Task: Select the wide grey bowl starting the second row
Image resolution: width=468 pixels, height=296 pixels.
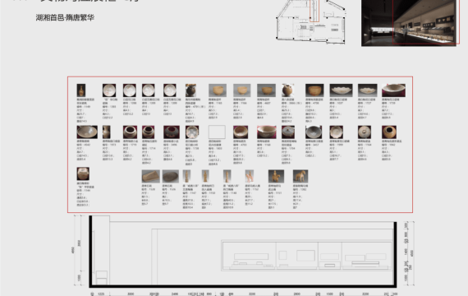Action: (x=87, y=132)
